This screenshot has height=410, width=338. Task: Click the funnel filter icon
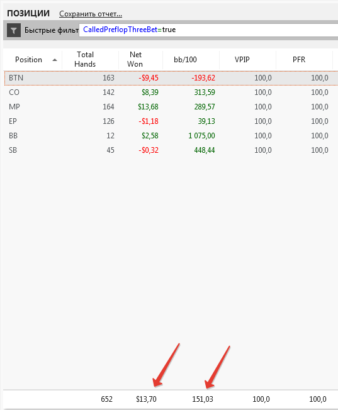tap(14, 30)
